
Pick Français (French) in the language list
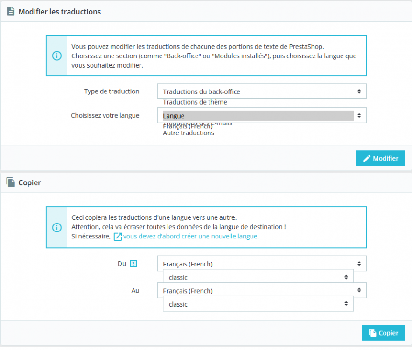[x=188, y=126]
